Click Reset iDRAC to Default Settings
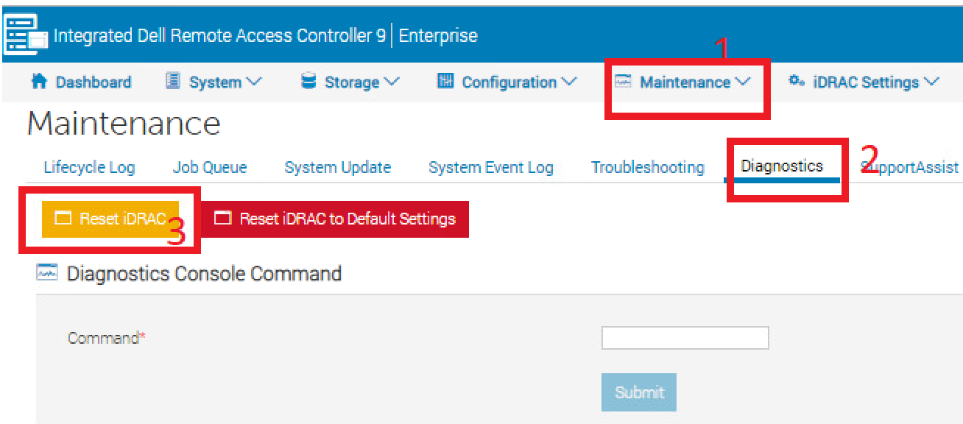Screen dimensions: 963x424 (335, 219)
